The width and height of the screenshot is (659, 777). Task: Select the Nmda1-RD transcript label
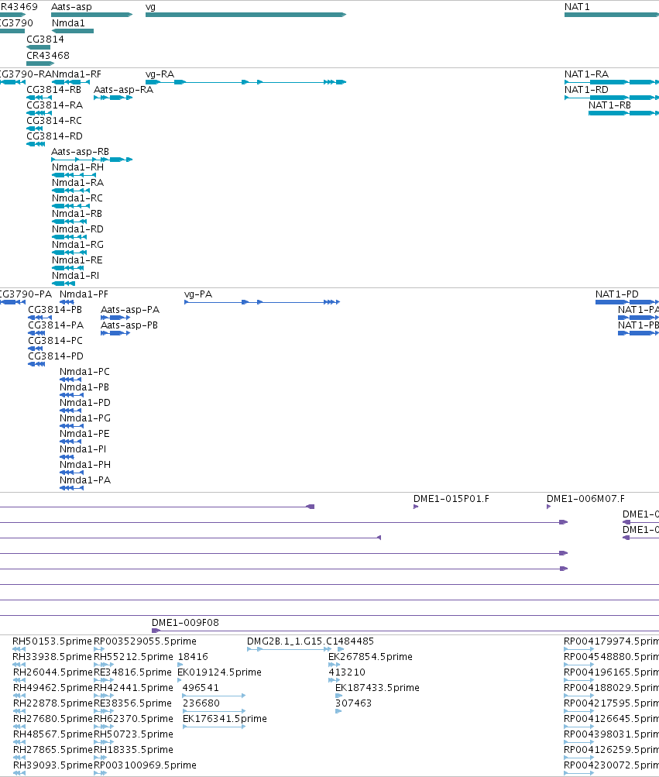77,229
